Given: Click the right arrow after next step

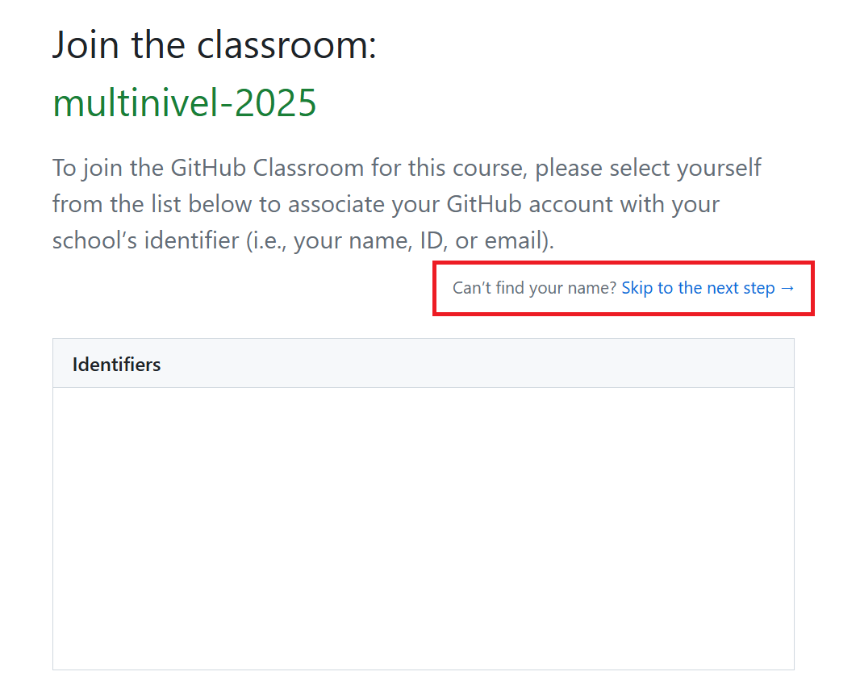Looking at the screenshot, I should coord(787,288).
